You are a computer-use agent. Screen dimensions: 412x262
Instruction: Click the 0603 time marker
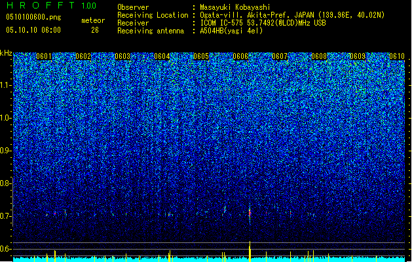(122, 56)
